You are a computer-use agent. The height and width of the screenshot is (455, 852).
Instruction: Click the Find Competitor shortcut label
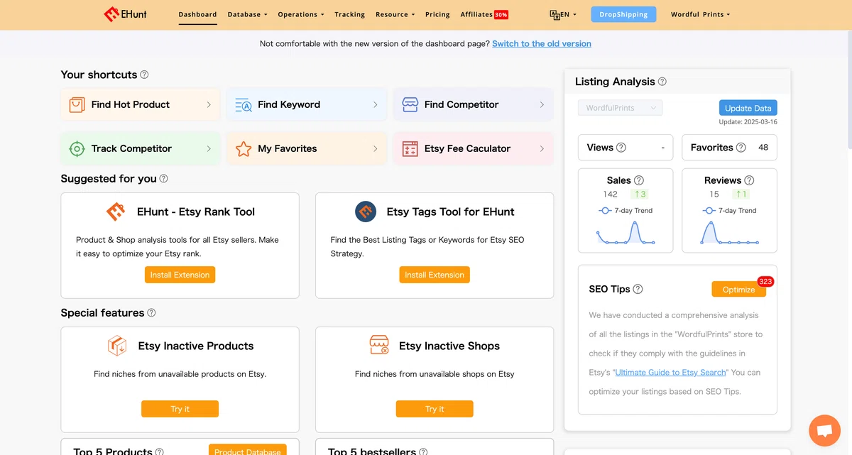(x=461, y=105)
